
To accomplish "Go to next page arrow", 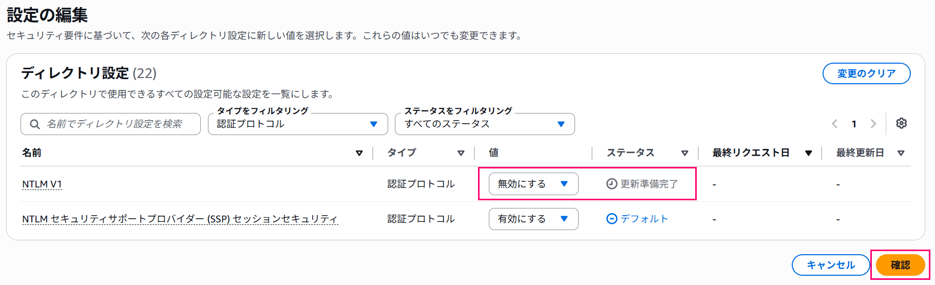I will [x=873, y=124].
